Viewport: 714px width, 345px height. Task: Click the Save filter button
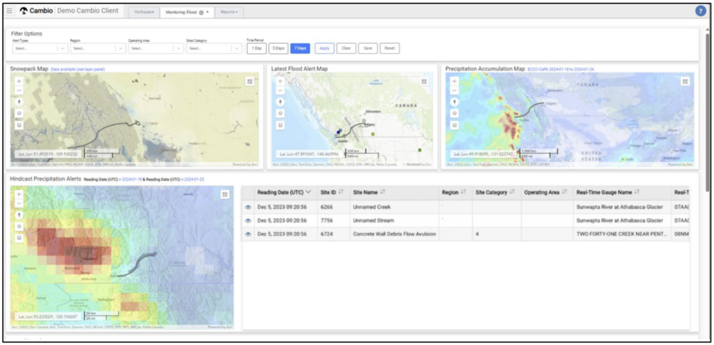[x=368, y=48]
